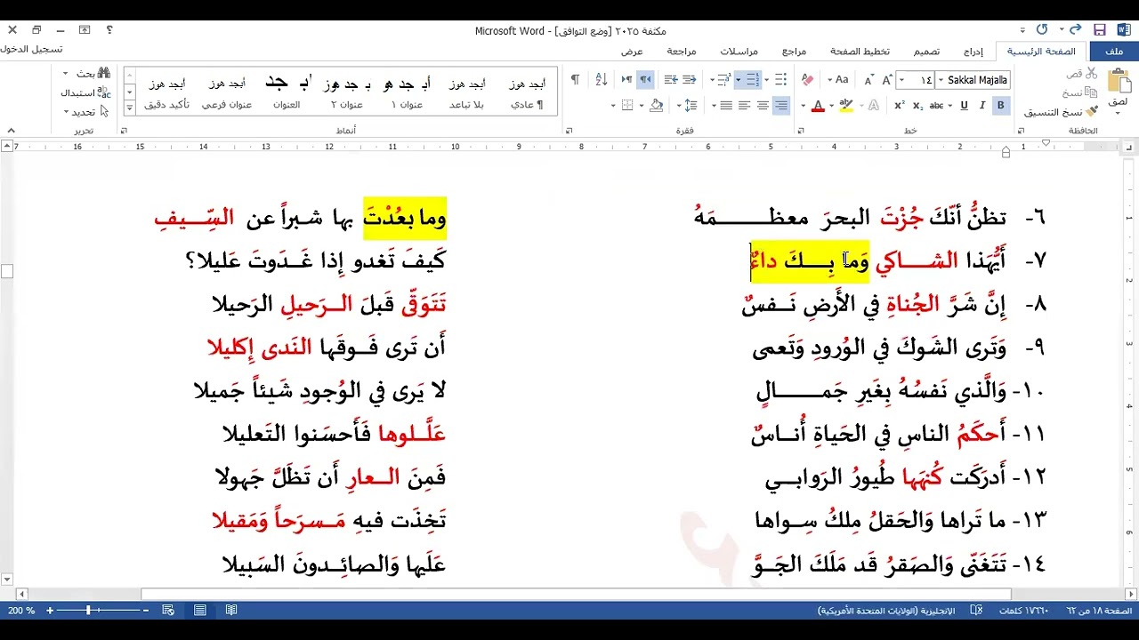Open the Sakkal Majalla font name dropdown
The height and width of the screenshot is (640, 1139).
click(941, 80)
